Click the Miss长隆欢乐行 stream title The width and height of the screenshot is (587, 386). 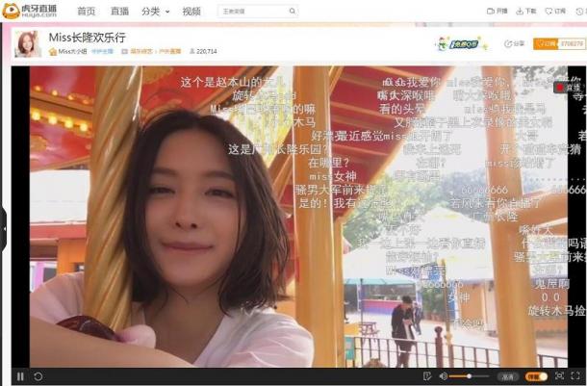[88, 38]
